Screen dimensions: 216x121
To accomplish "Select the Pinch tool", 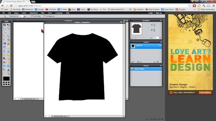I will (8, 66).
